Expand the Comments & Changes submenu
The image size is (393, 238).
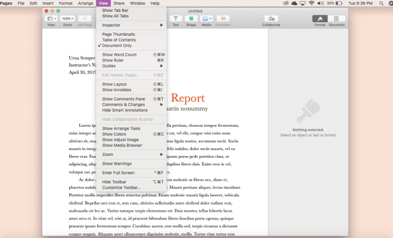[132, 105]
